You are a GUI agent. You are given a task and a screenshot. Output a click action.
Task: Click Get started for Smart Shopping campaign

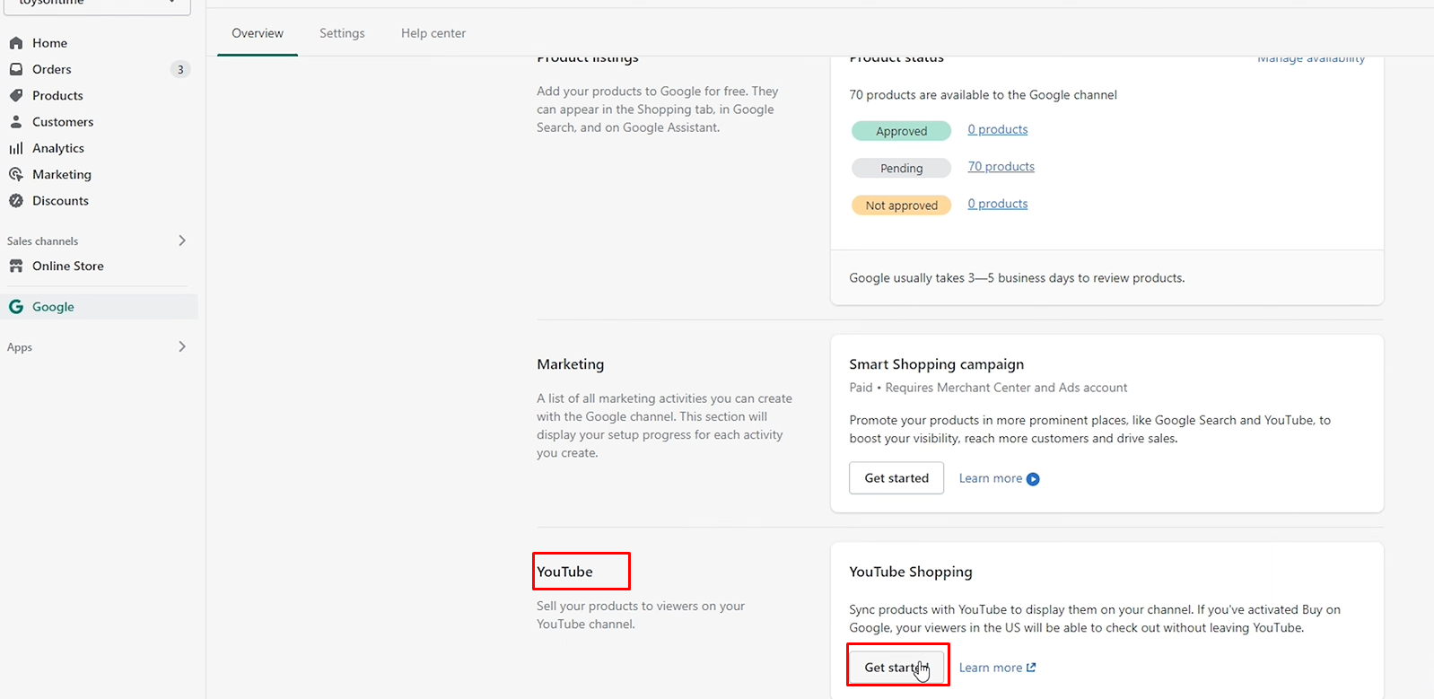click(x=896, y=478)
